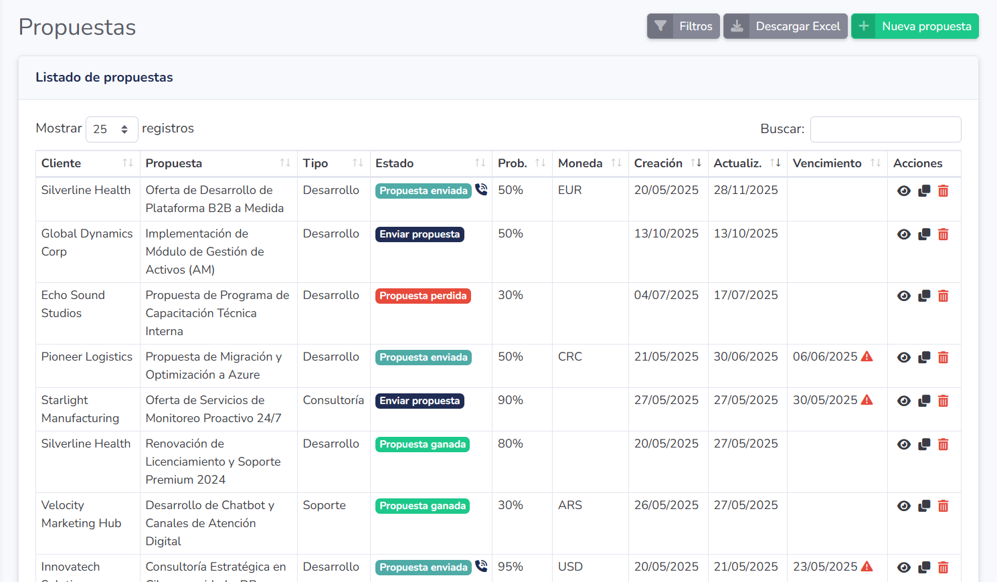Delete the Echo Sound Studios proposal via trash icon
Viewport: 997px width, 582px height.
943,295
